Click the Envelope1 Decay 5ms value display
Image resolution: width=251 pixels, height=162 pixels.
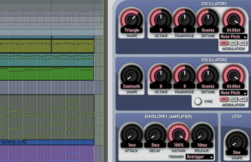point(155,145)
